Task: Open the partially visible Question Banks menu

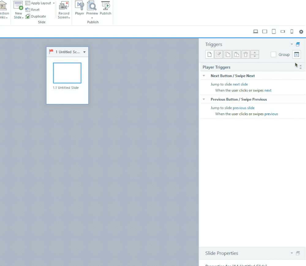Action: (4, 10)
